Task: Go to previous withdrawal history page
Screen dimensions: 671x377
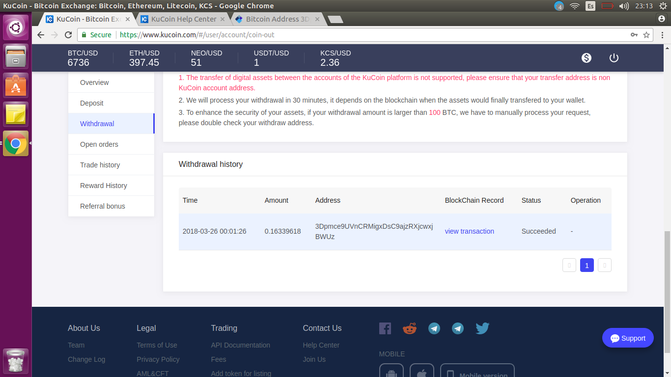Action: point(569,265)
